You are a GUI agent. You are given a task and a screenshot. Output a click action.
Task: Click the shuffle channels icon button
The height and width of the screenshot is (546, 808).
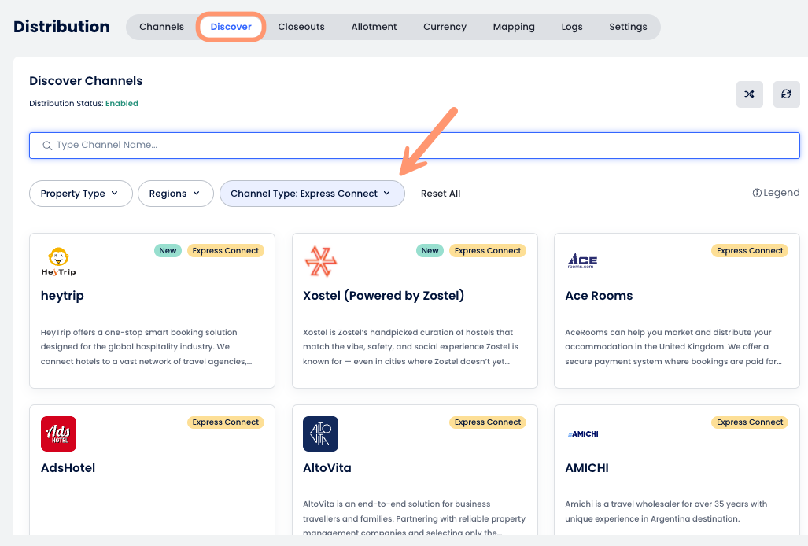[x=749, y=94]
